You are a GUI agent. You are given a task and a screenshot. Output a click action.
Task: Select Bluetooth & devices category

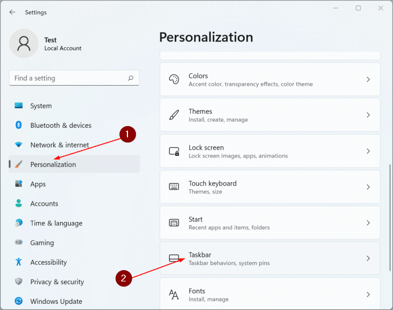74,125
